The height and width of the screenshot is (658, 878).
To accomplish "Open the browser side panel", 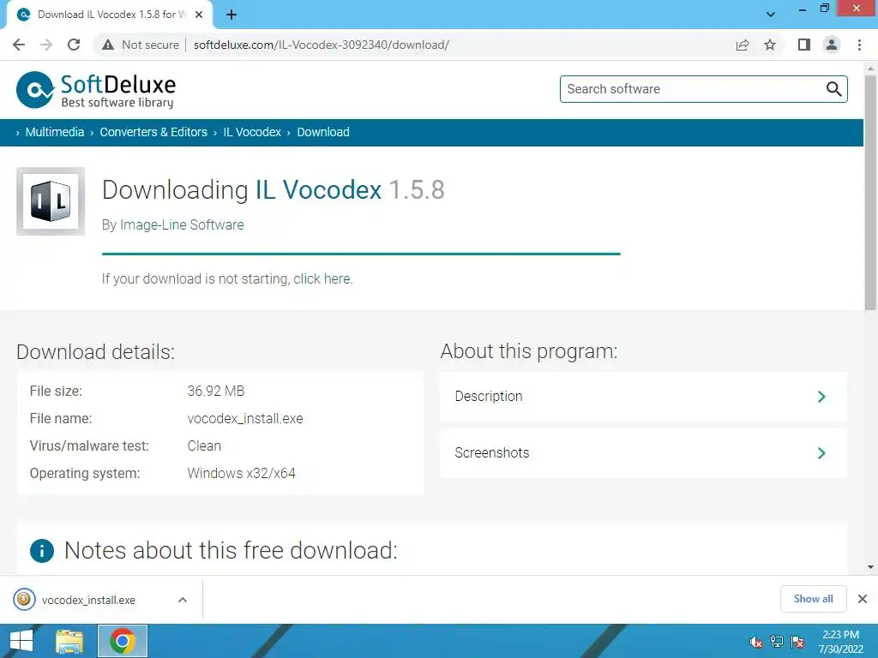I will pos(804,45).
